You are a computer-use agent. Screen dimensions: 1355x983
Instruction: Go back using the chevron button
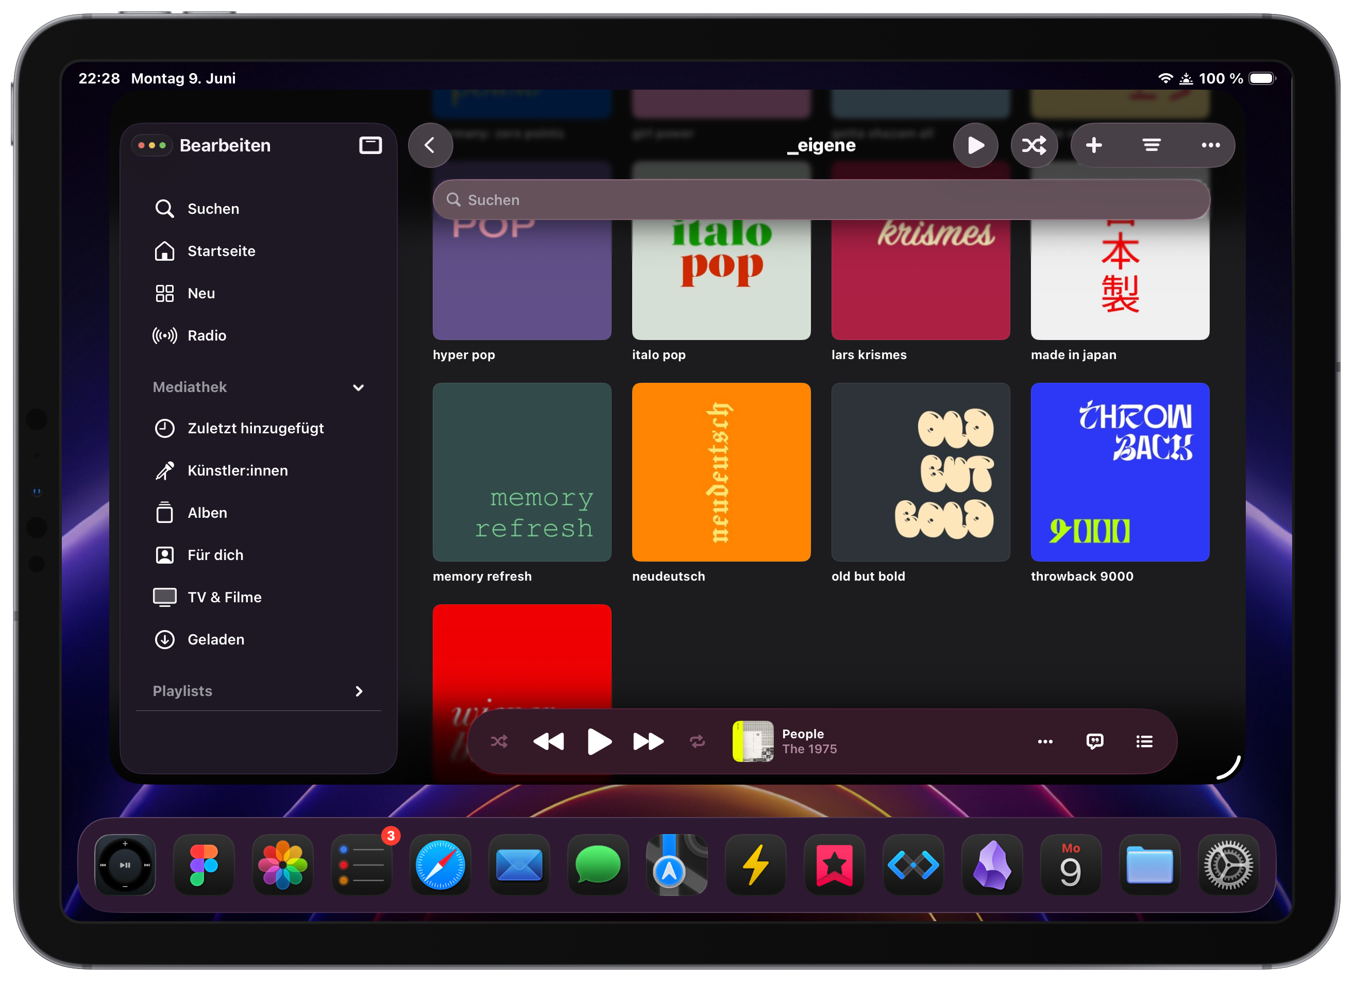[430, 145]
